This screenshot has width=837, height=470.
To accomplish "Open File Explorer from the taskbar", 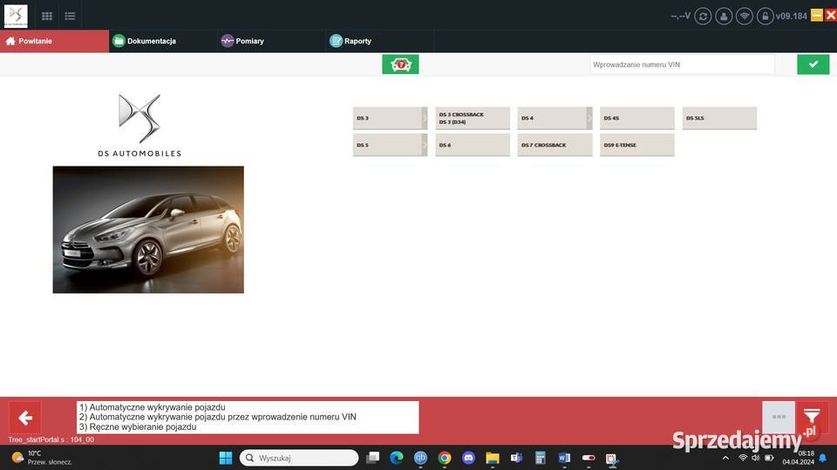I will [492, 458].
